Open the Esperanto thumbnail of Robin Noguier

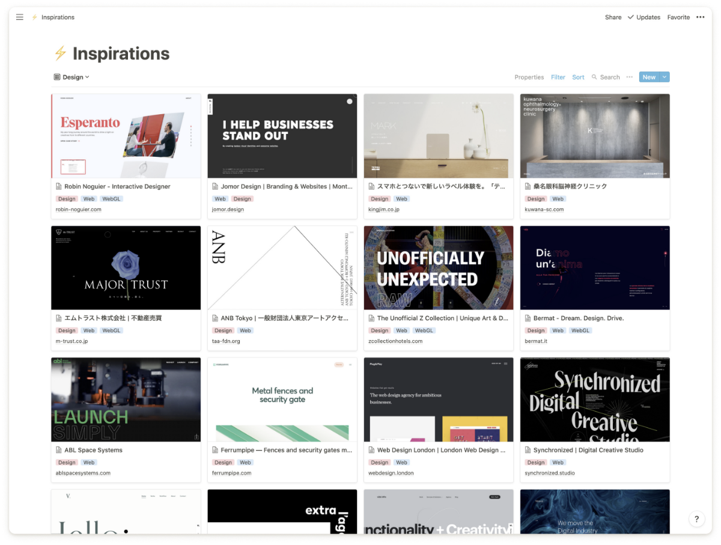(126, 136)
